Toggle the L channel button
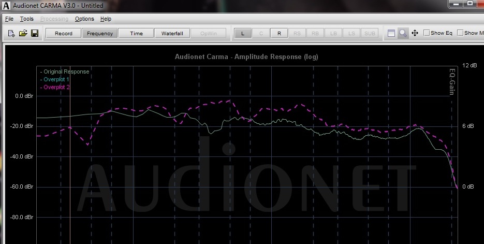Screen dimensions: 484x244 click(243, 34)
